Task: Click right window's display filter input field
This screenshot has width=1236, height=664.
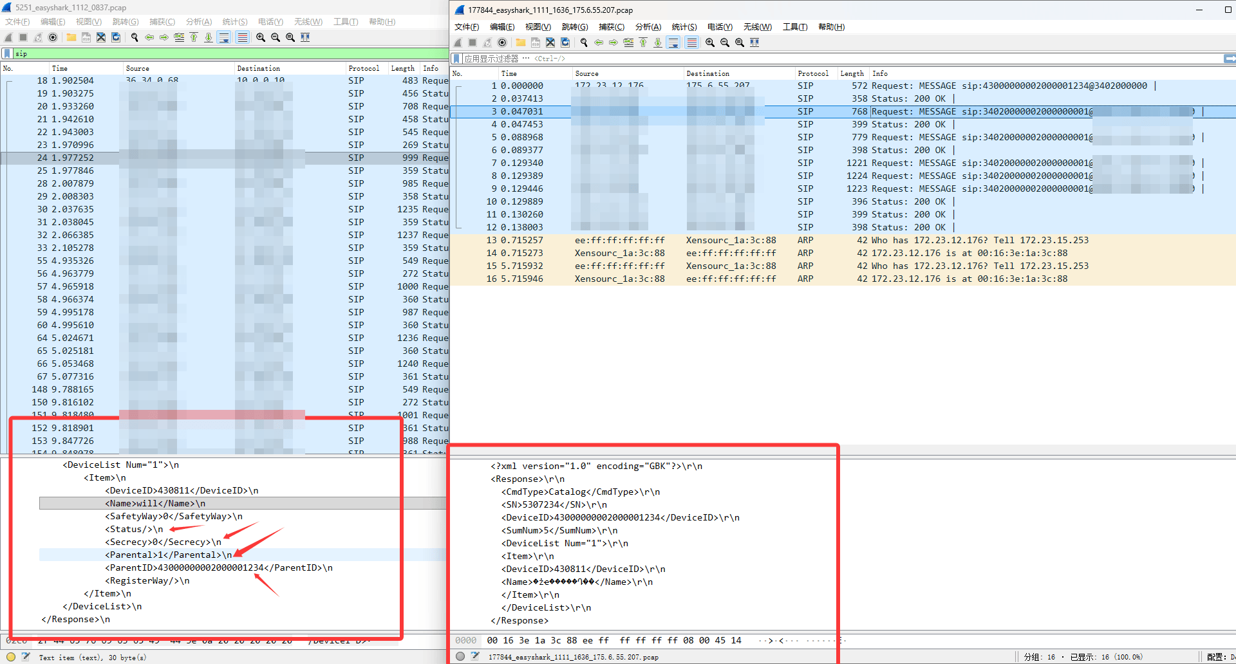Action: pos(837,59)
